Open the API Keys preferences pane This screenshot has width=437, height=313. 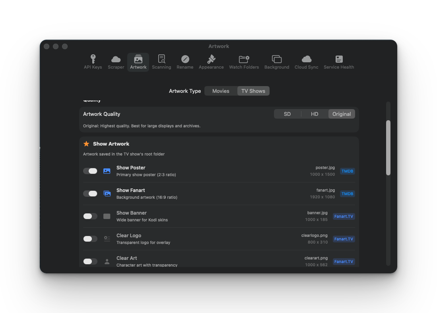(x=93, y=62)
